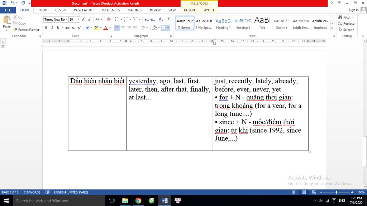This screenshot has width=367, height=206.
Task: Open the 310 WORDS count dialog
Action: click(32, 192)
